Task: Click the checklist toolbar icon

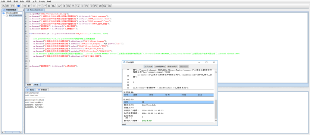Action: tap(73, 6)
